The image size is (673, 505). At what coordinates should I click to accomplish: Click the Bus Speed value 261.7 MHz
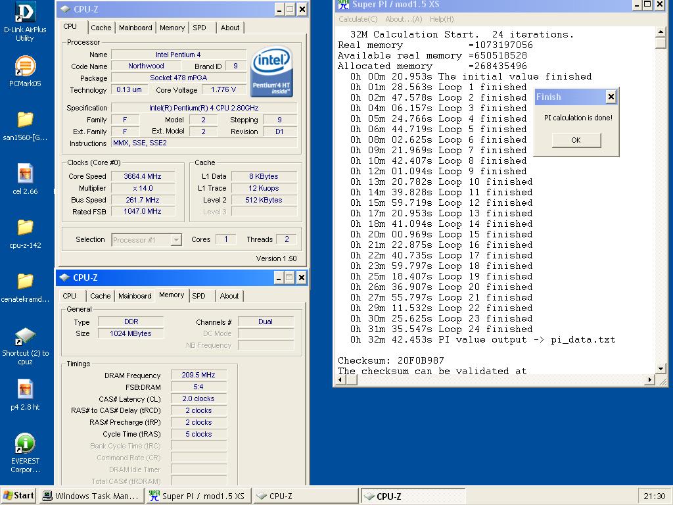[x=143, y=200]
